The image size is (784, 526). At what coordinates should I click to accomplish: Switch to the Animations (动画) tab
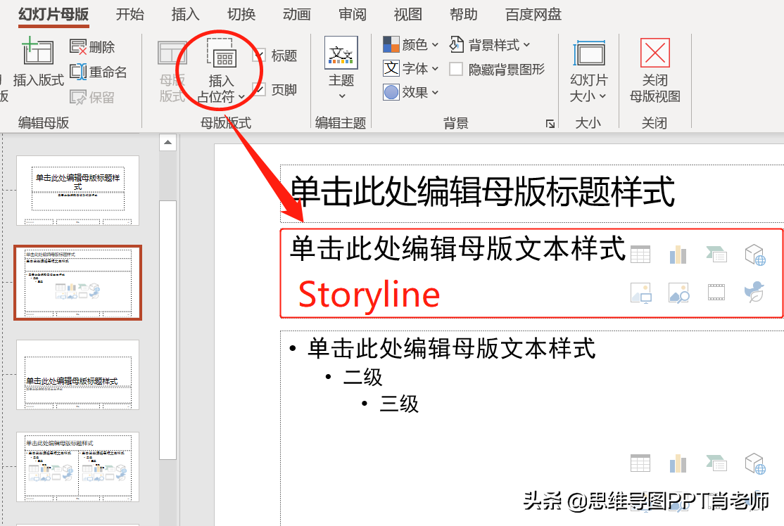[297, 15]
